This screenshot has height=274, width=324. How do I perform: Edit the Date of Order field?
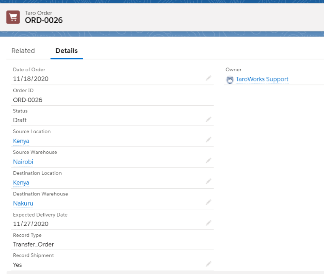209,78
